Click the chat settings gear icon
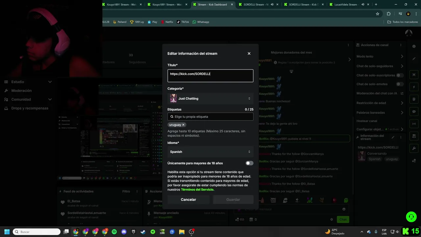Image resolution: width=421 pixels, height=237 pixels. [332, 220]
